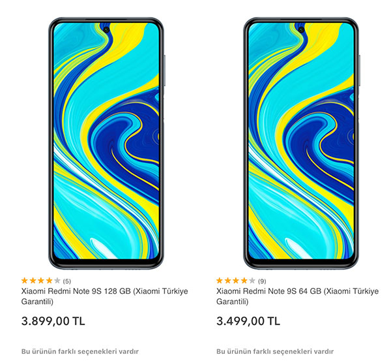Click the gray fifth star of 128 GB rating
The width and height of the screenshot is (391, 363).
tap(57, 281)
